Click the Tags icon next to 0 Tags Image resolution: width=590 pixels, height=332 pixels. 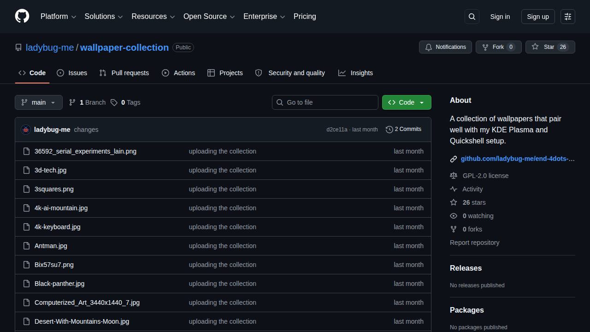click(114, 102)
